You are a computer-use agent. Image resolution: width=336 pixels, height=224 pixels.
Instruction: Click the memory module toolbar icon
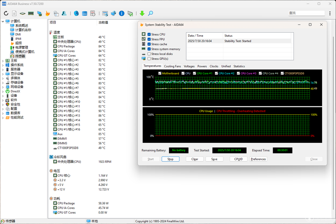pyautogui.click(x=31, y=13)
